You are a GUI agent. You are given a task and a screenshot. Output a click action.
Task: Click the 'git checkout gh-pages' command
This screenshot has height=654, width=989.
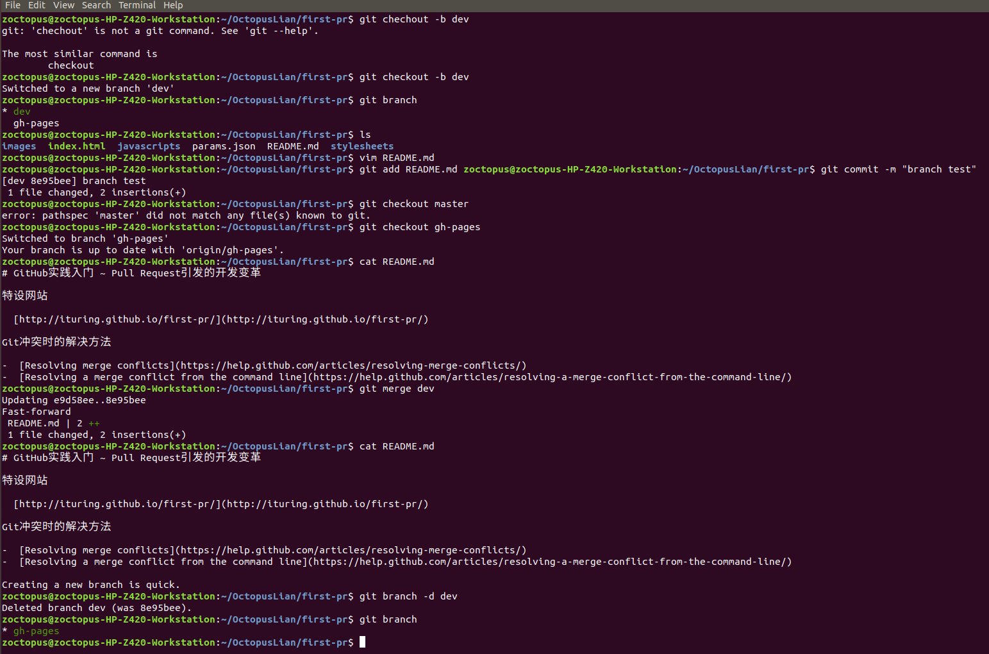click(x=420, y=227)
